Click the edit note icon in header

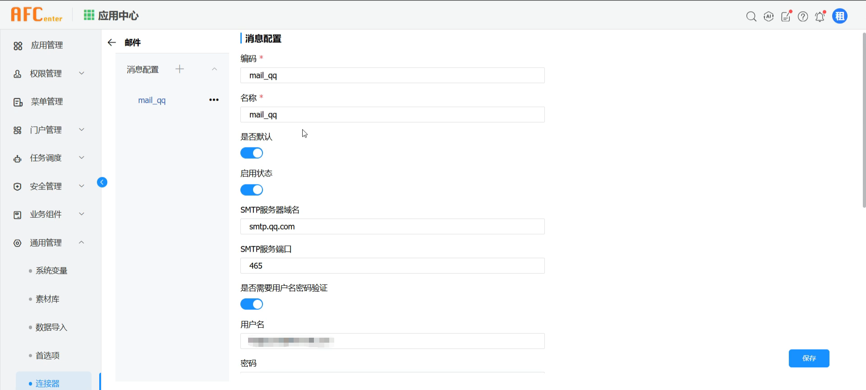coord(786,17)
